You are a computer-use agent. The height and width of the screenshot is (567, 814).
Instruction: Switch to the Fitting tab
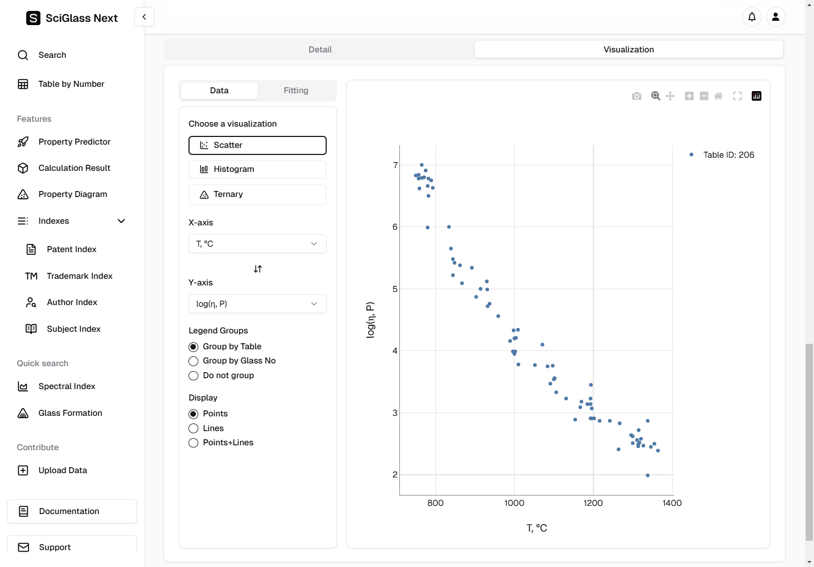coord(296,91)
